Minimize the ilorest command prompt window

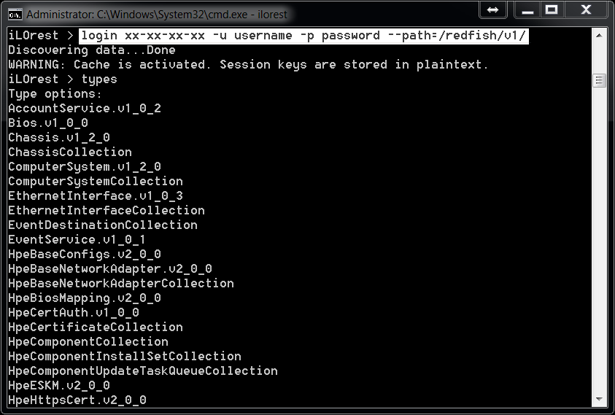coord(527,10)
